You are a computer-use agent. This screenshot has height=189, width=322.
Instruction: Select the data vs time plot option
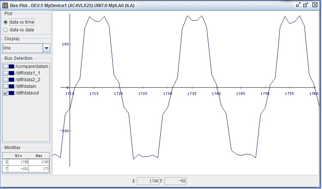(6, 22)
